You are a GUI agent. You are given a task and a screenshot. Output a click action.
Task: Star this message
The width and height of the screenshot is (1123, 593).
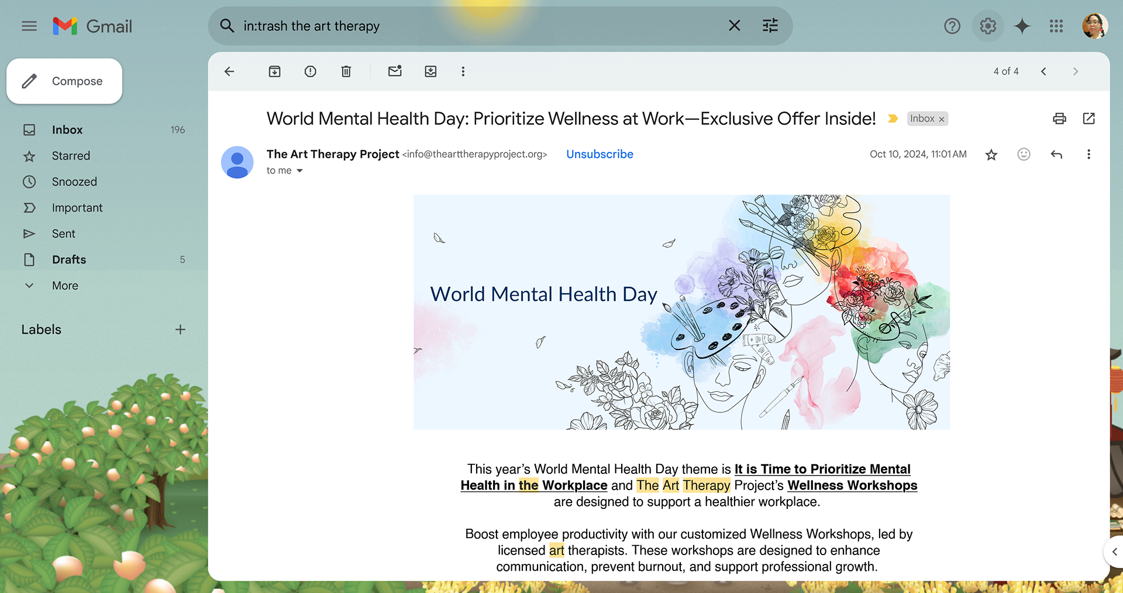click(x=991, y=154)
